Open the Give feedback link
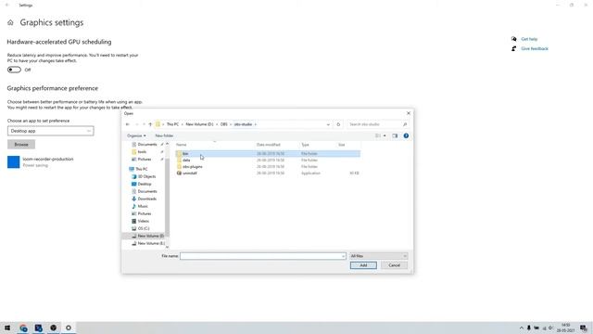The height and width of the screenshot is (334, 593). [x=535, y=49]
